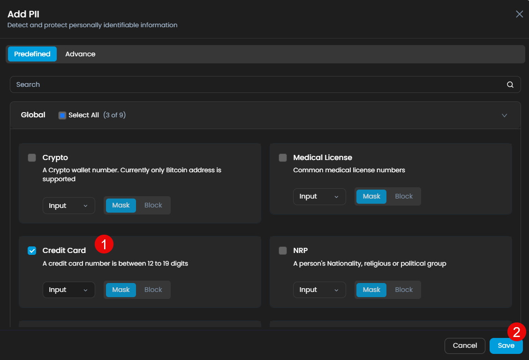Screen dimensions: 529x360
Task: Choose Block for Credit Card
Action: click(153, 290)
